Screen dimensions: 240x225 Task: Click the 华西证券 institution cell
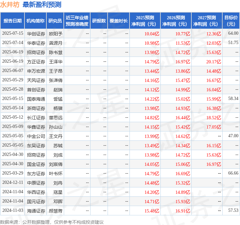[36, 192]
